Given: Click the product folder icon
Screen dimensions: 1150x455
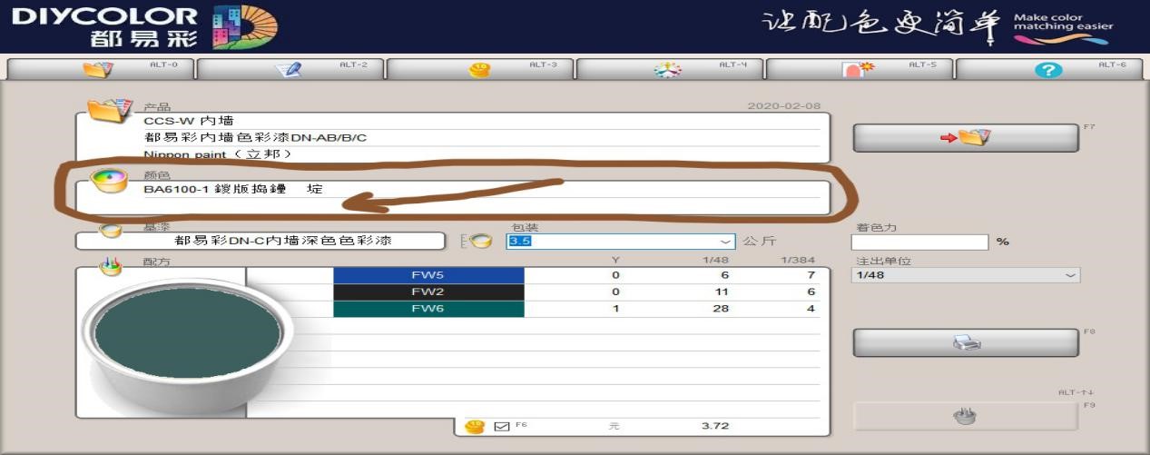Looking at the screenshot, I should [x=109, y=111].
